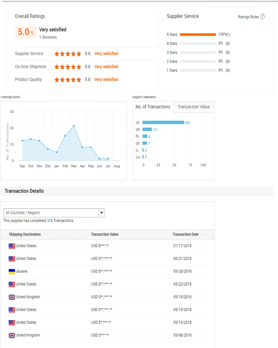Click the Ukraine flag icon
The width and height of the screenshot is (278, 348).
(x=12, y=271)
